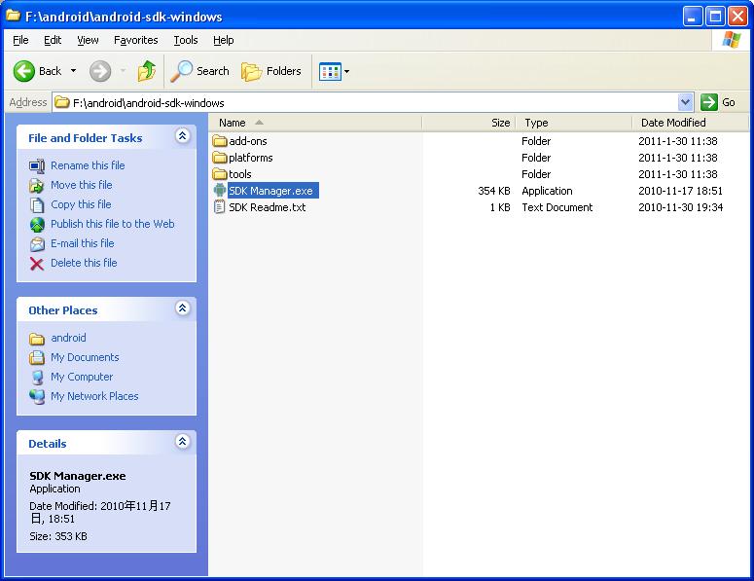The image size is (754, 581).
Task: Open the Edit menu
Action: click(x=53, y=40)
